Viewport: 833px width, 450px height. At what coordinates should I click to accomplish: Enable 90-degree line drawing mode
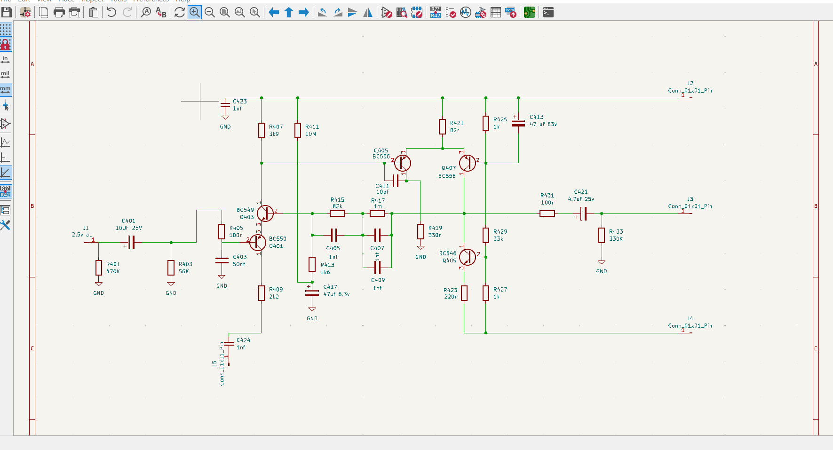[6, 157]
